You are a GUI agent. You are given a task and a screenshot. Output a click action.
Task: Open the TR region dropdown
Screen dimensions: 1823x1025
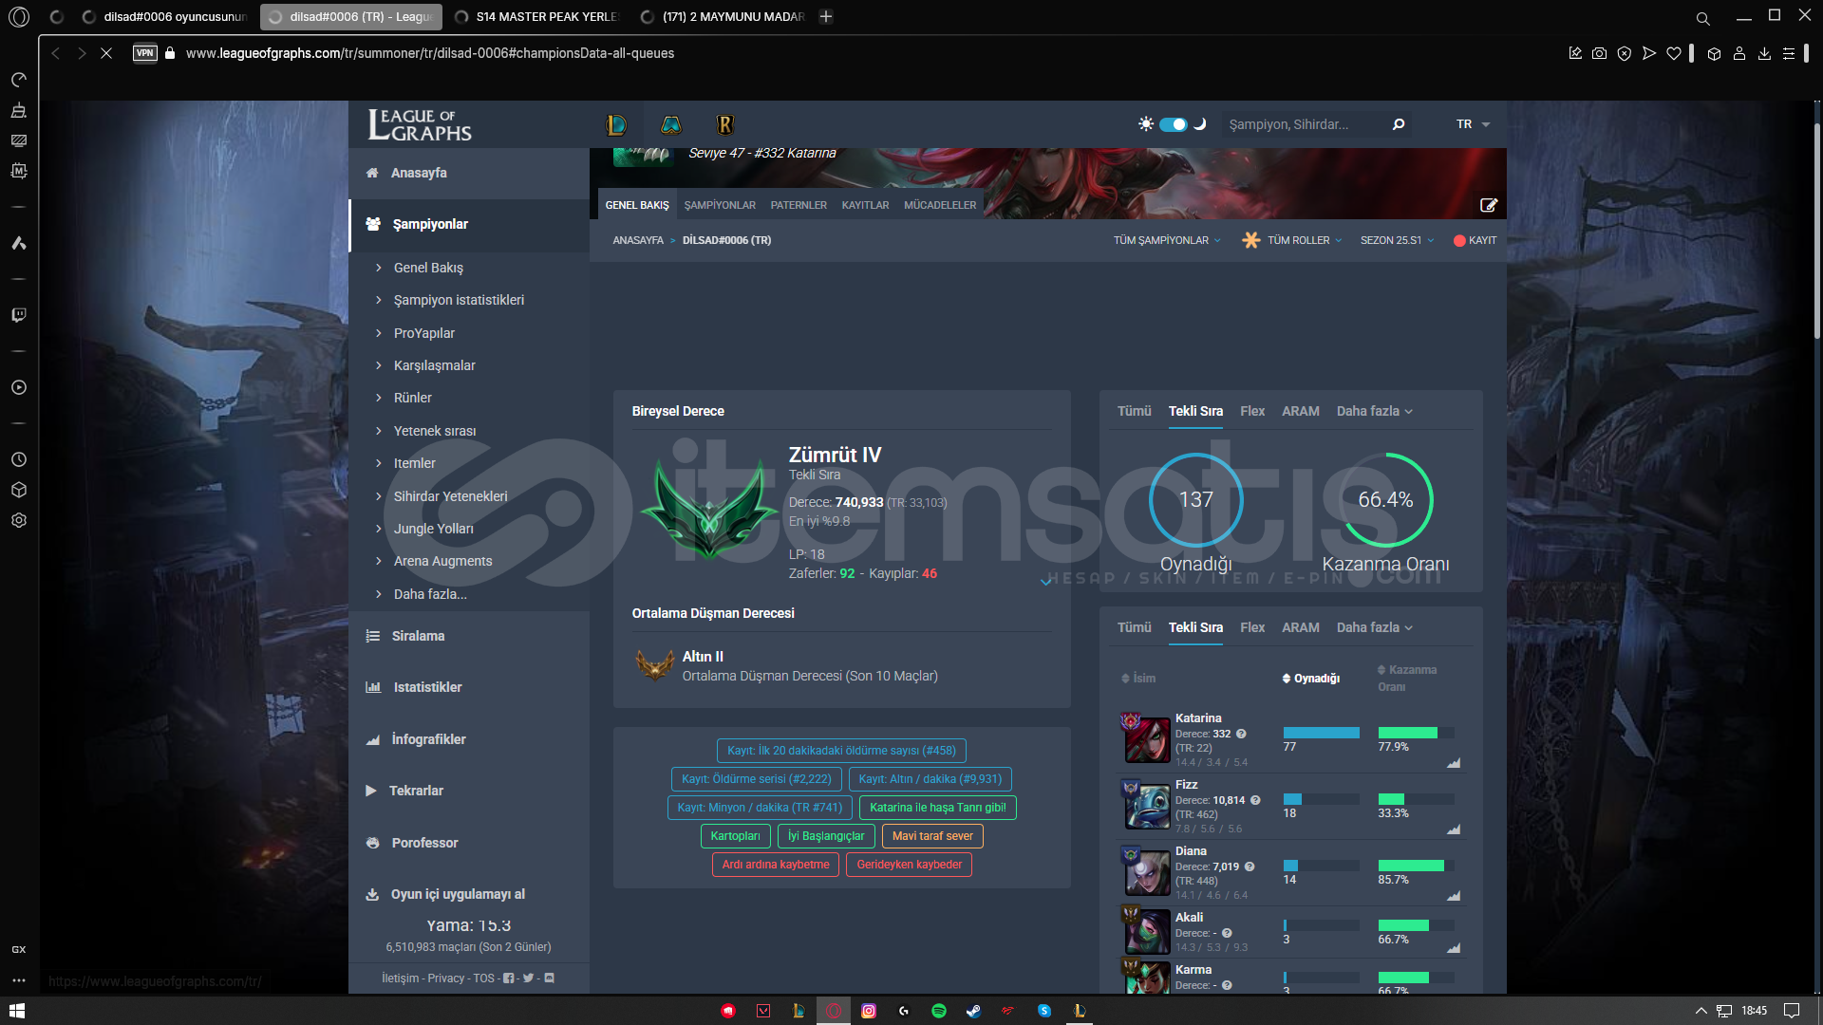(1473, 124)
